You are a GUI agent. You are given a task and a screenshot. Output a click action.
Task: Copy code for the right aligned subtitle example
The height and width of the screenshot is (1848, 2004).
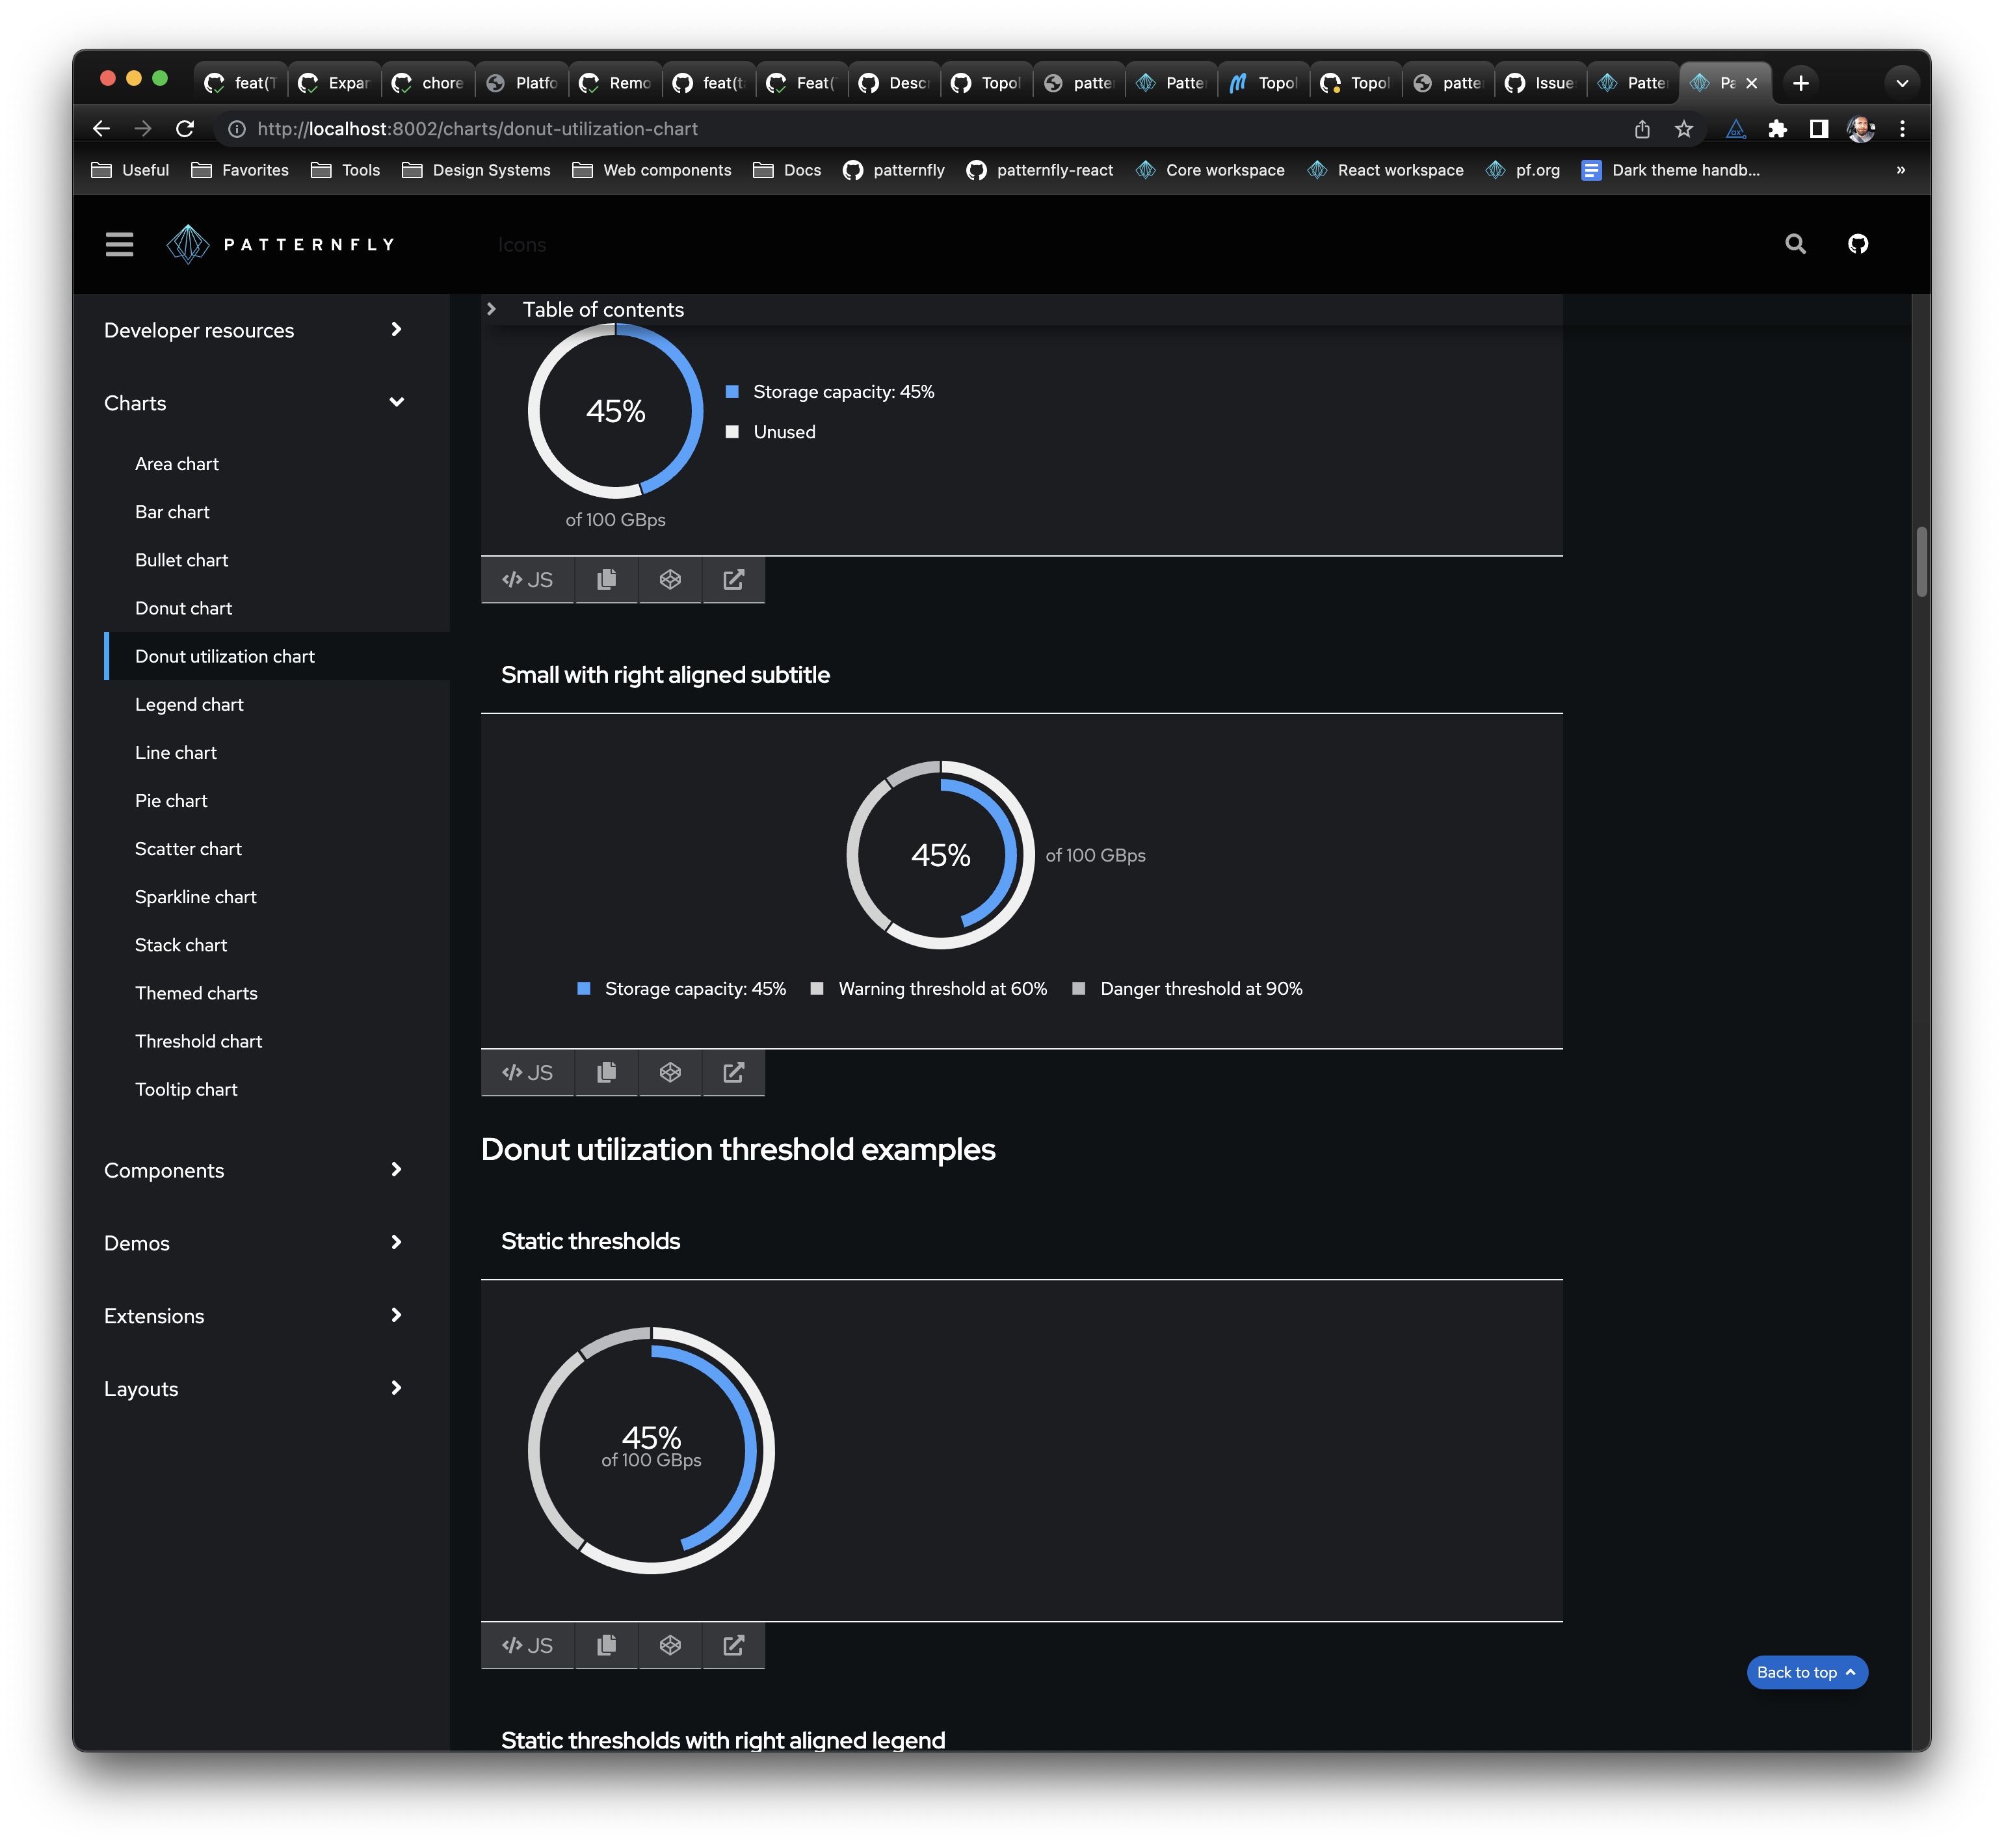click(x=606, y=1072)
